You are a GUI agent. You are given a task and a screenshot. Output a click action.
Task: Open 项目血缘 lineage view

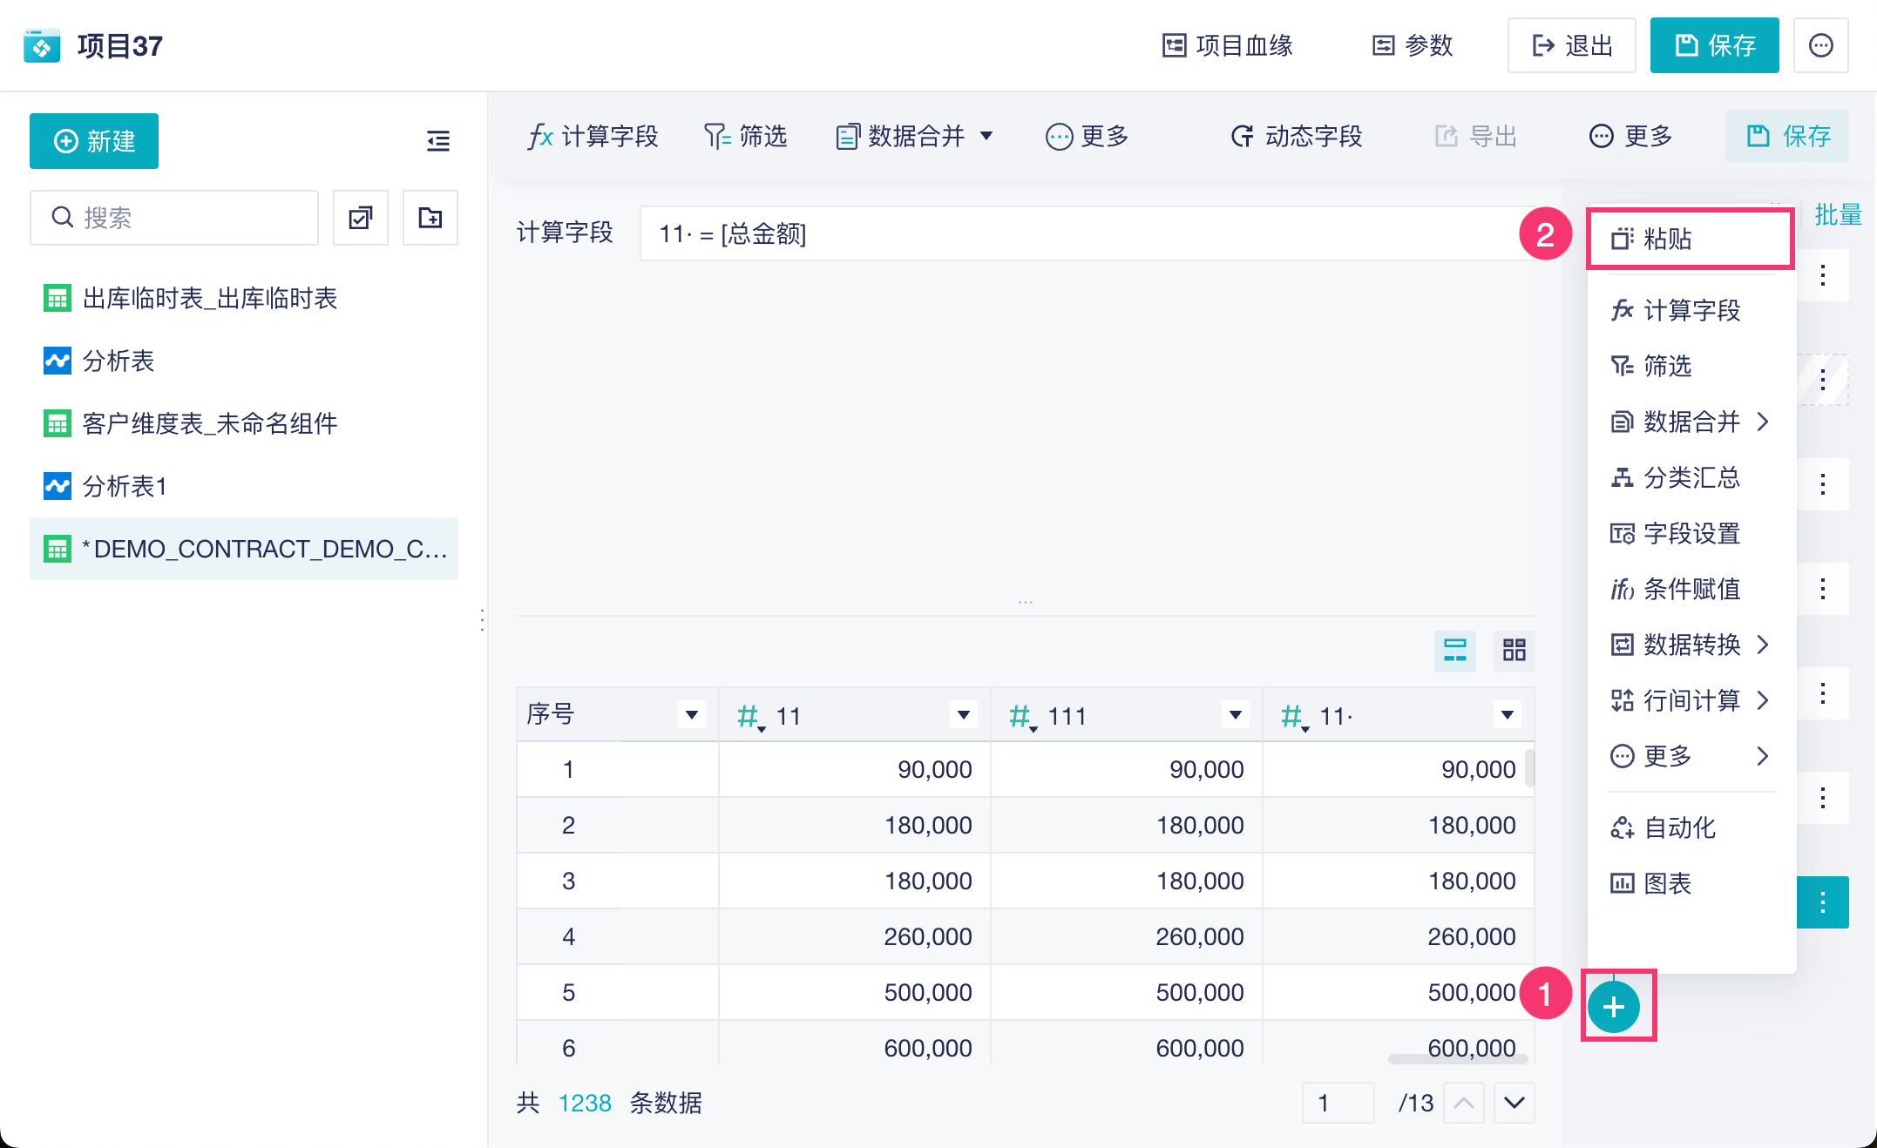point(1227,45)
